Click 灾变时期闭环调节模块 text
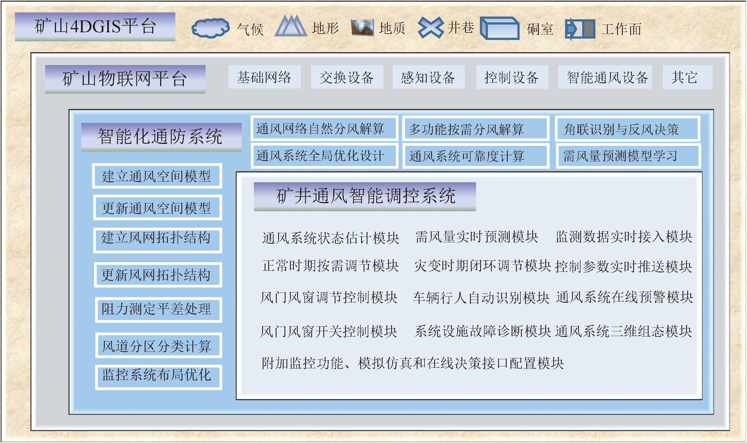Screen dimensions: 747x443 tap(483, 265)
